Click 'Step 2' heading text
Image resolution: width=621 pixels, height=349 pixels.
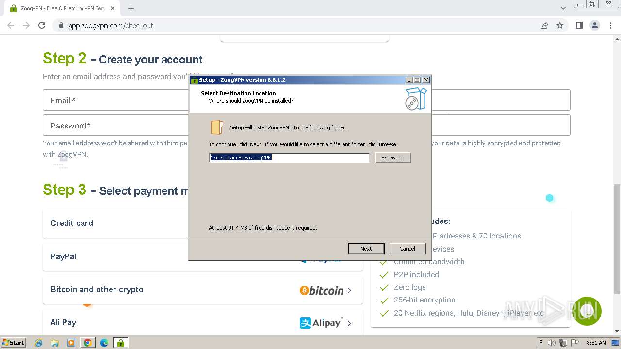pyautogui.click(x=65, y=59)
